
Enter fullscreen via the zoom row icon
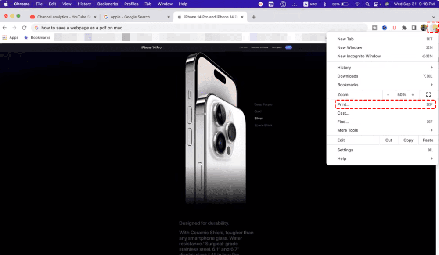click(x=428, y=95)
